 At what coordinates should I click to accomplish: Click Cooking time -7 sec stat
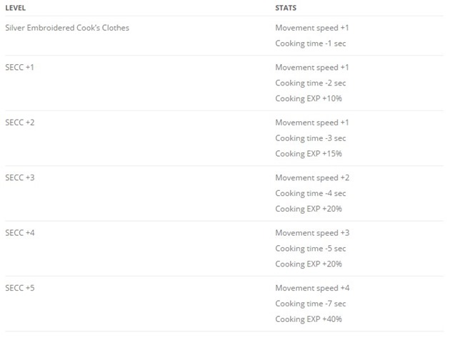point(311,304)
